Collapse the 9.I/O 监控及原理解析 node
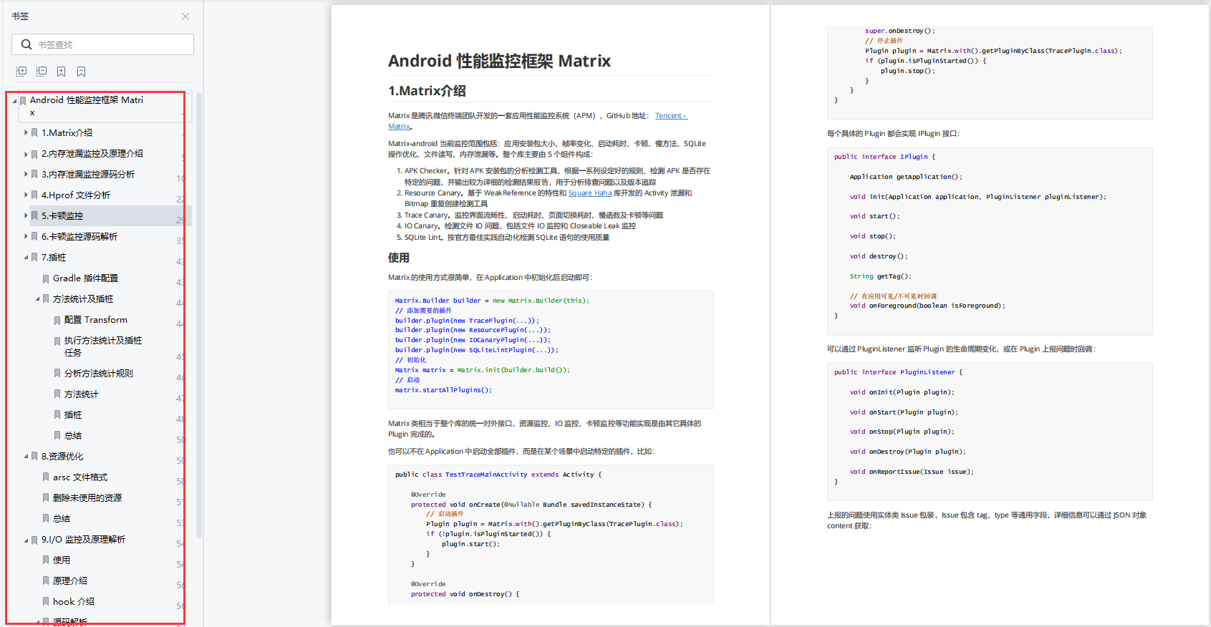1211x627 pixels. [26, 540]
